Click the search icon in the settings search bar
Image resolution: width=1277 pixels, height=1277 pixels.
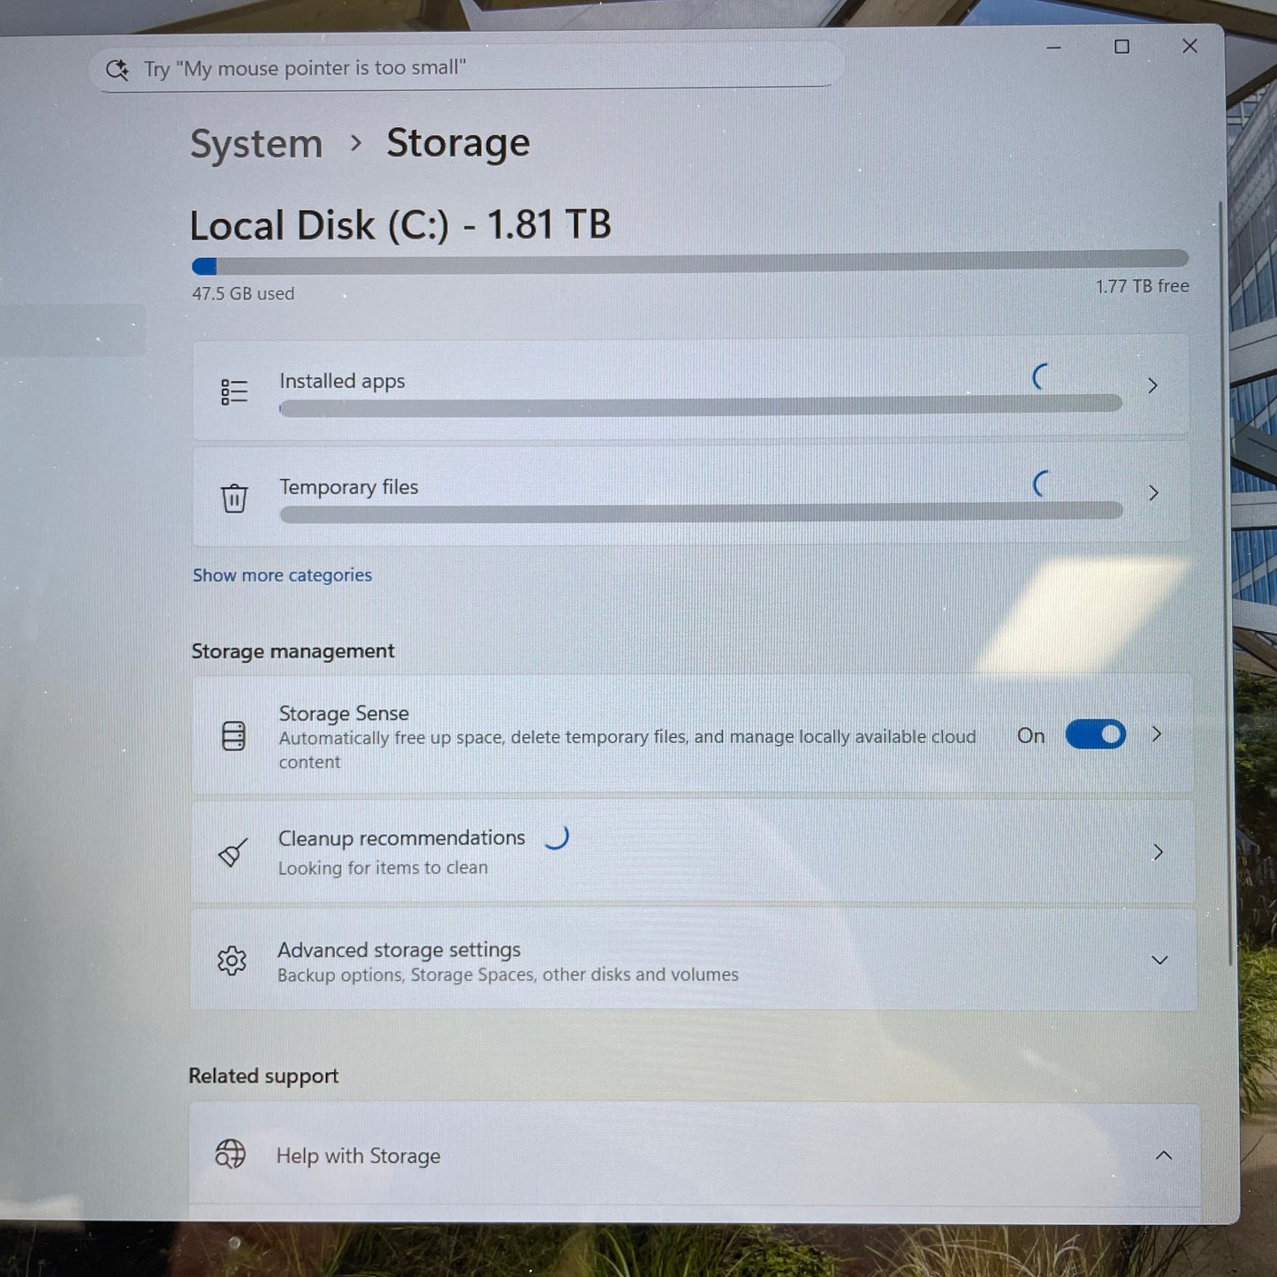pyautogui.click(x=117, y=70)
